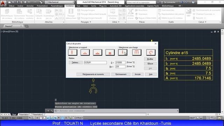Click the Perçage borgne ribbon command
This screenshot has width=224, height=126.
[86, 10]
